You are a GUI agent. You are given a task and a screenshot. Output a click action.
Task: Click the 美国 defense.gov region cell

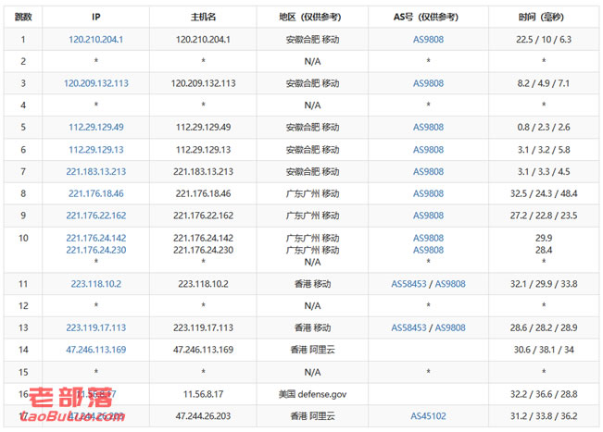coord(312,394)
